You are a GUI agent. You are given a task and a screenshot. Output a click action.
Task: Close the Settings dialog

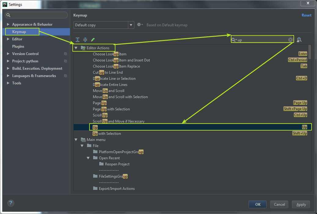[308, 3]
